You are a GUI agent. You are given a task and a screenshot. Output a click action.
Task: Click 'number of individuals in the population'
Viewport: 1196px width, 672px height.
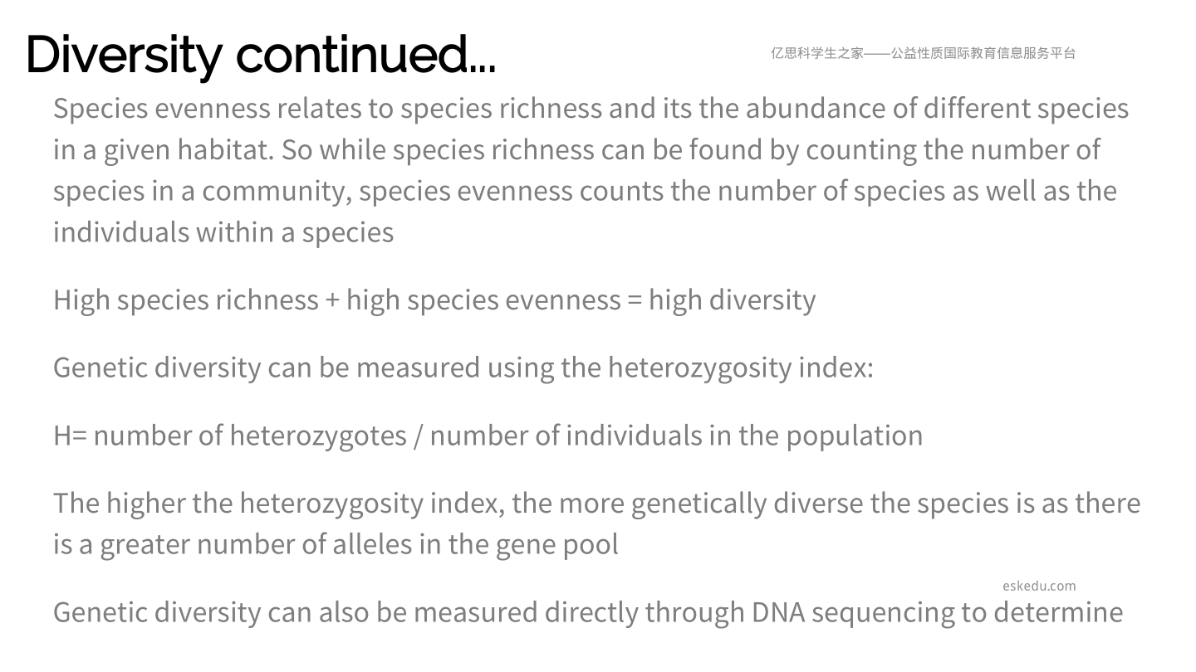coord(676,435)
